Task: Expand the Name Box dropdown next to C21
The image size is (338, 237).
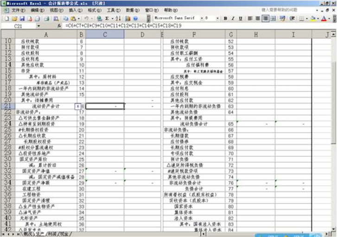Action: pos(38,26)
